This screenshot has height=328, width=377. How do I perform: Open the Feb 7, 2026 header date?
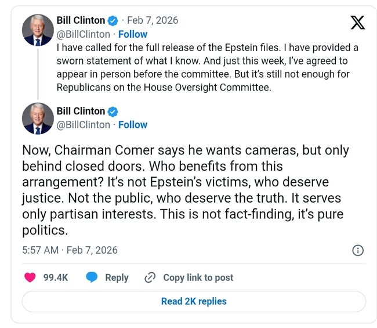point(153,21)
